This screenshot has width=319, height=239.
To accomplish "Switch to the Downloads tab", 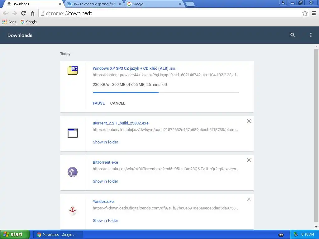I will tap(32, 4).
